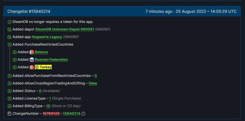The image size is (245, 121).
Task: Click the app ID text (990080)
Action: point(71,37)
